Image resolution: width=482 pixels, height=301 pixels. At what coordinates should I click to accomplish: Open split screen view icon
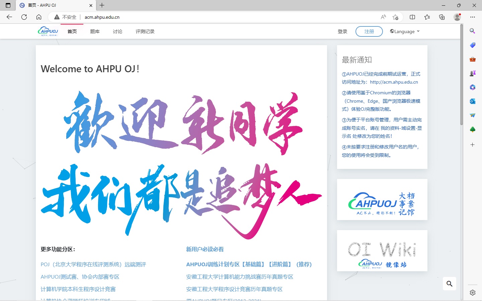pyautogui.click(x=412, y=17)
